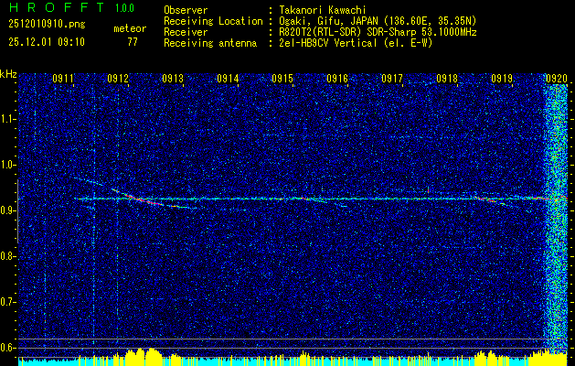Select the version number 1.0.0
575x366 pixels.
pos(124,8)
